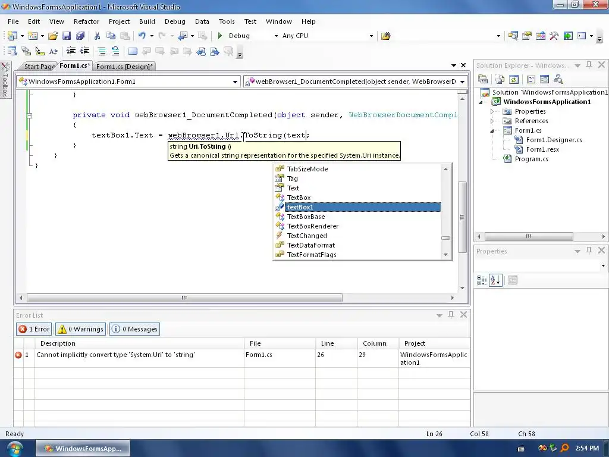Open the Debug menu
The image size is (609, 457).
tap(175, 21)
